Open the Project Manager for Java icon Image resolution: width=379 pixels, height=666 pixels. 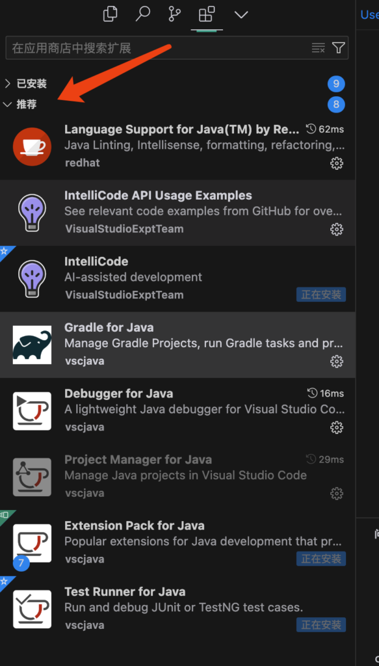tap(33, 477)
